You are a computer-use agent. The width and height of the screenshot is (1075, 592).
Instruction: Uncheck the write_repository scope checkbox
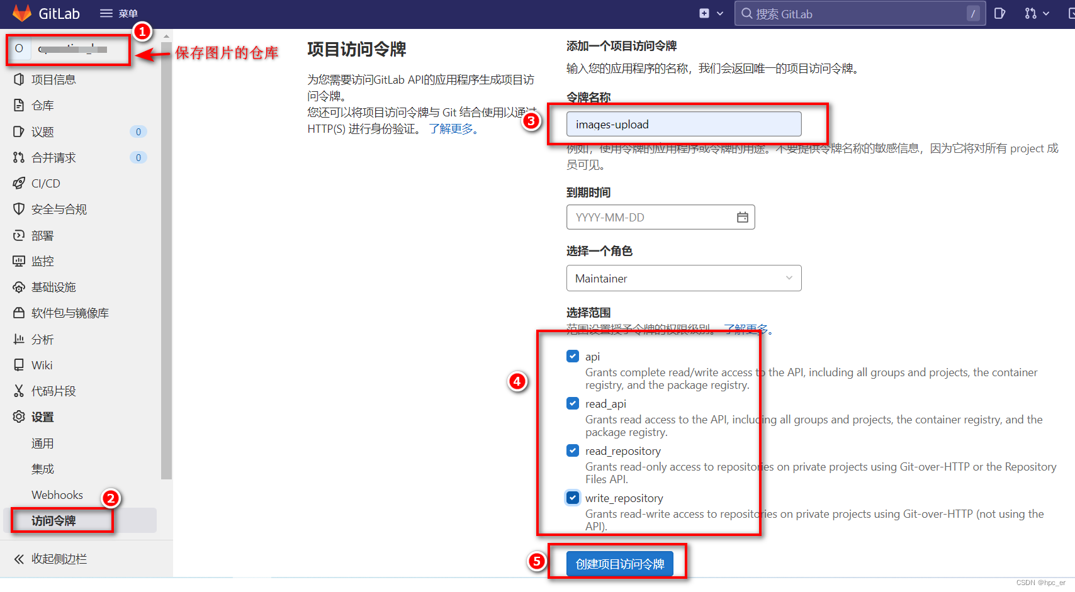573,498
